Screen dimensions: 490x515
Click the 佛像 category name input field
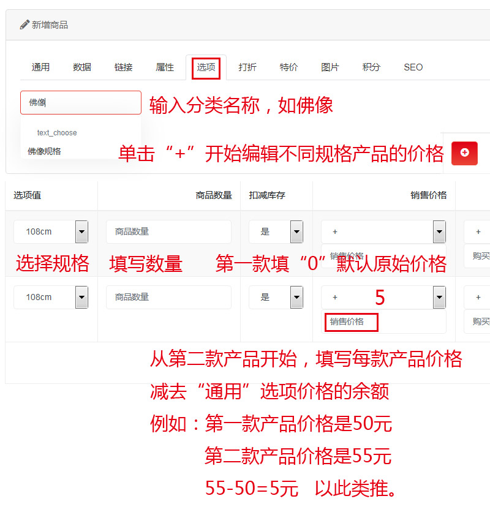click(80, 102)
